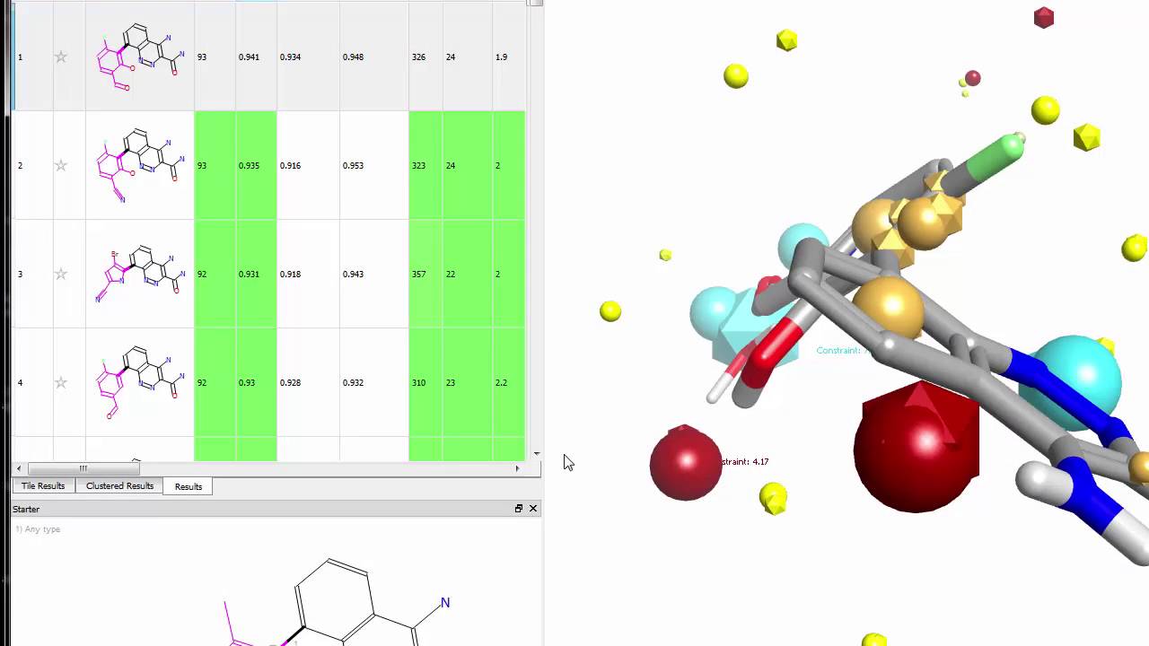Click value 2.2 in row 4
This screenshot has width=1149, height=646.
pyautogui.click(x=501, y=382)
